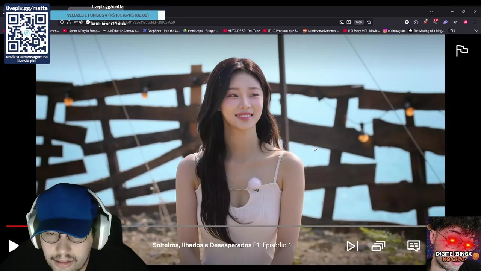Viewport: 481px width, 271px height.
Task: Open HEPTA DE SG - YouTube bookmark
Action: [242, 31]
